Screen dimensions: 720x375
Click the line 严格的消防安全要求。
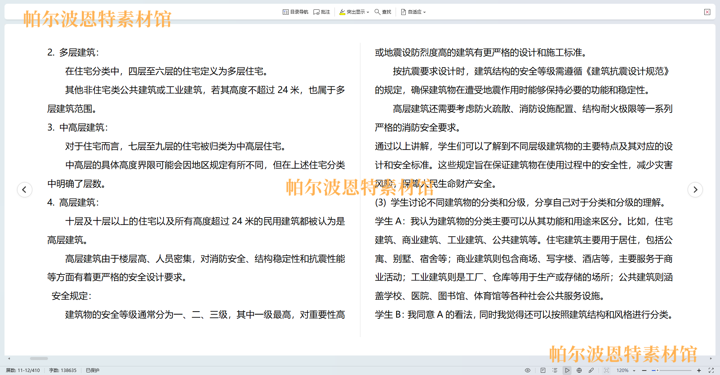(x=418, y=127)
